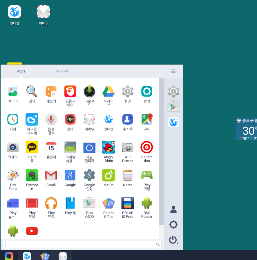Image resolution: width=257 pixels, height=260 pixels.
Task: Open Google 드라이브 app
Action: point(108,91)
